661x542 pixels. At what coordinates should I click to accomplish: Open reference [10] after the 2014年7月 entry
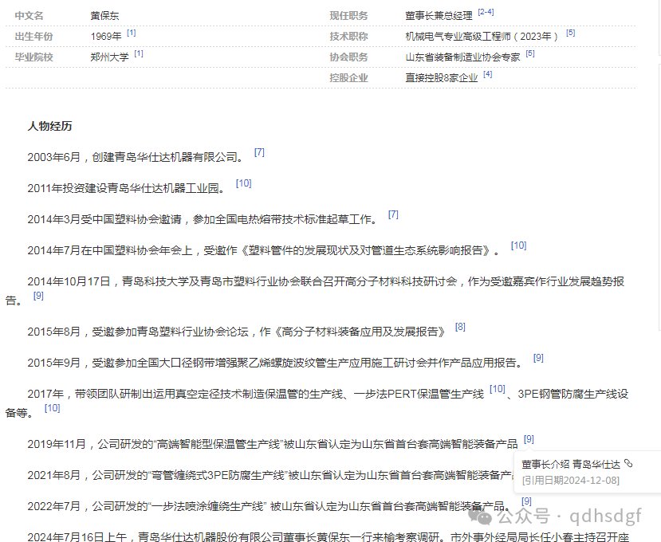518,245
